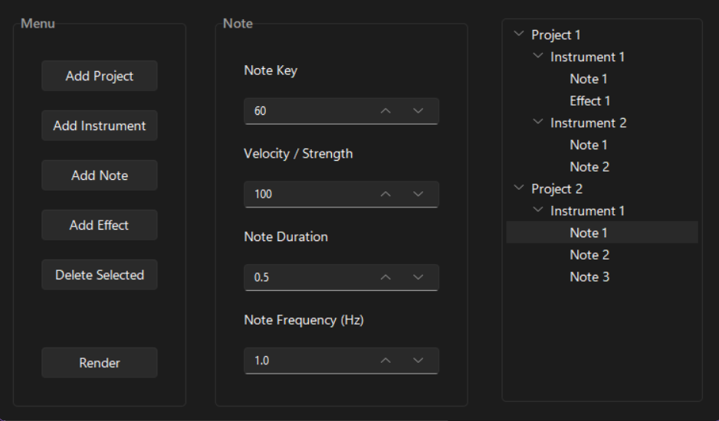Viewport: 719px width, 421px height.
Task: Click the Note Key input field
Action: (x=307, y=111)
